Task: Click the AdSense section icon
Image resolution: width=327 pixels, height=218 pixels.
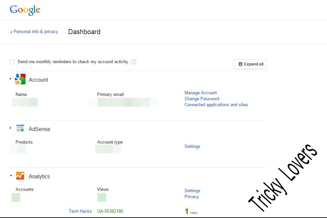Action: [x=20, y=128]
